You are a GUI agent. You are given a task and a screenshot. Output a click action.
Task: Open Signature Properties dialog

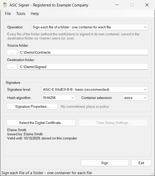(32, 106)
